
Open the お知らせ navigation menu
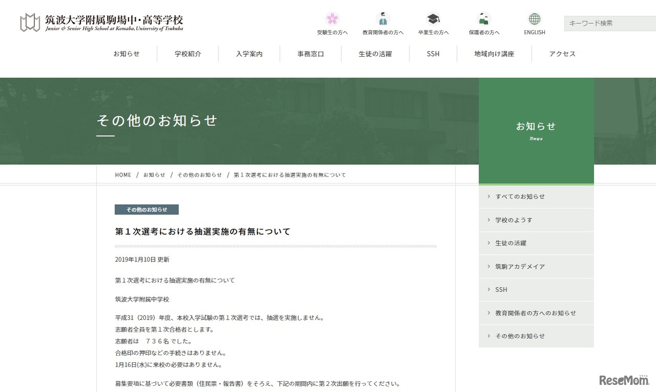[x=126, y=54]
